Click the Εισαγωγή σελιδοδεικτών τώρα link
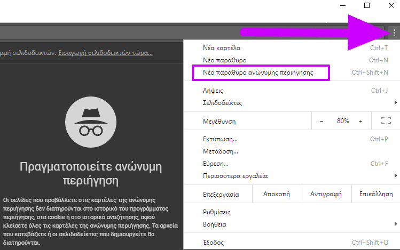400x250 pixels. 105,53
